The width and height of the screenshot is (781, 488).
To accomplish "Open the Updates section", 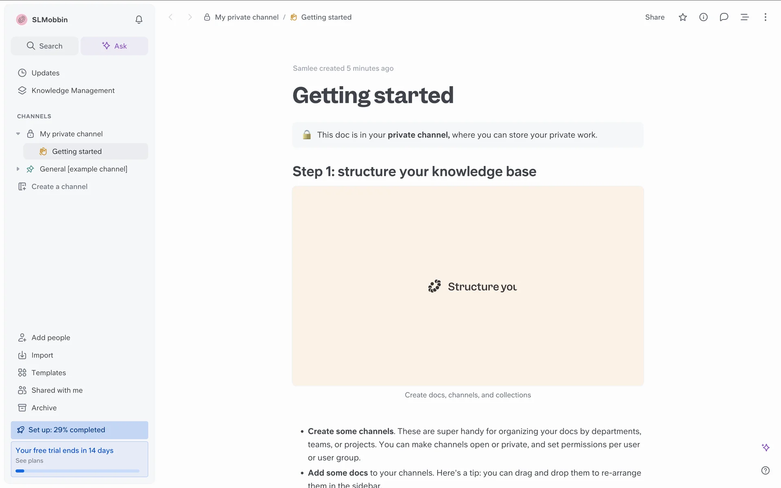I will [x=45, y=73].
